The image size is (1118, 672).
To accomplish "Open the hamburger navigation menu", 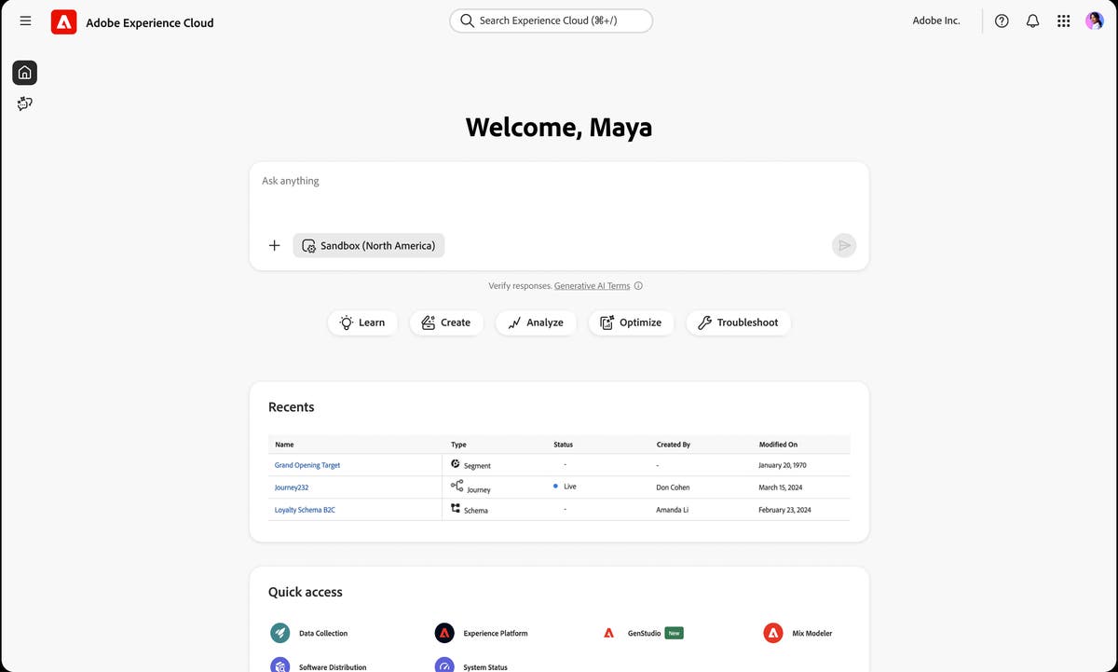I will coord(25,21).
